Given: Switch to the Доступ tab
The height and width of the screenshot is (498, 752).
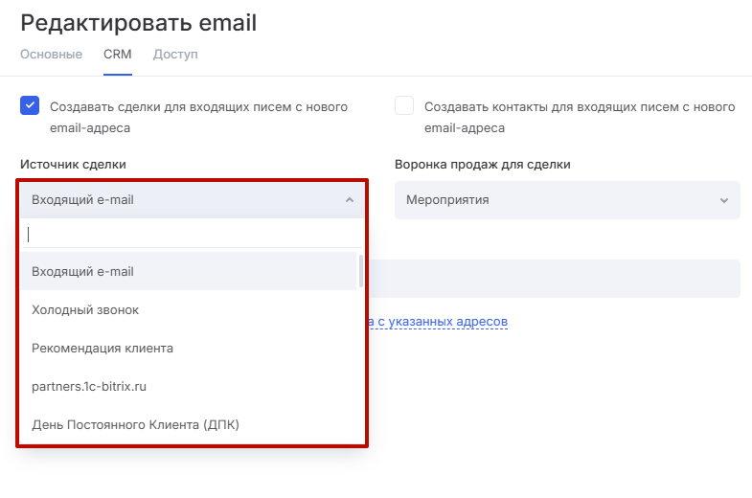Looking at the screenshot, I should coord(175,55).
